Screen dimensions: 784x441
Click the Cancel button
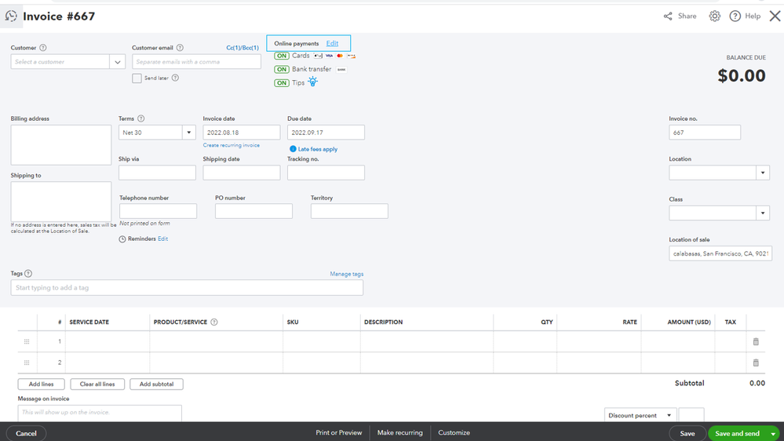[x=26, y=433]
